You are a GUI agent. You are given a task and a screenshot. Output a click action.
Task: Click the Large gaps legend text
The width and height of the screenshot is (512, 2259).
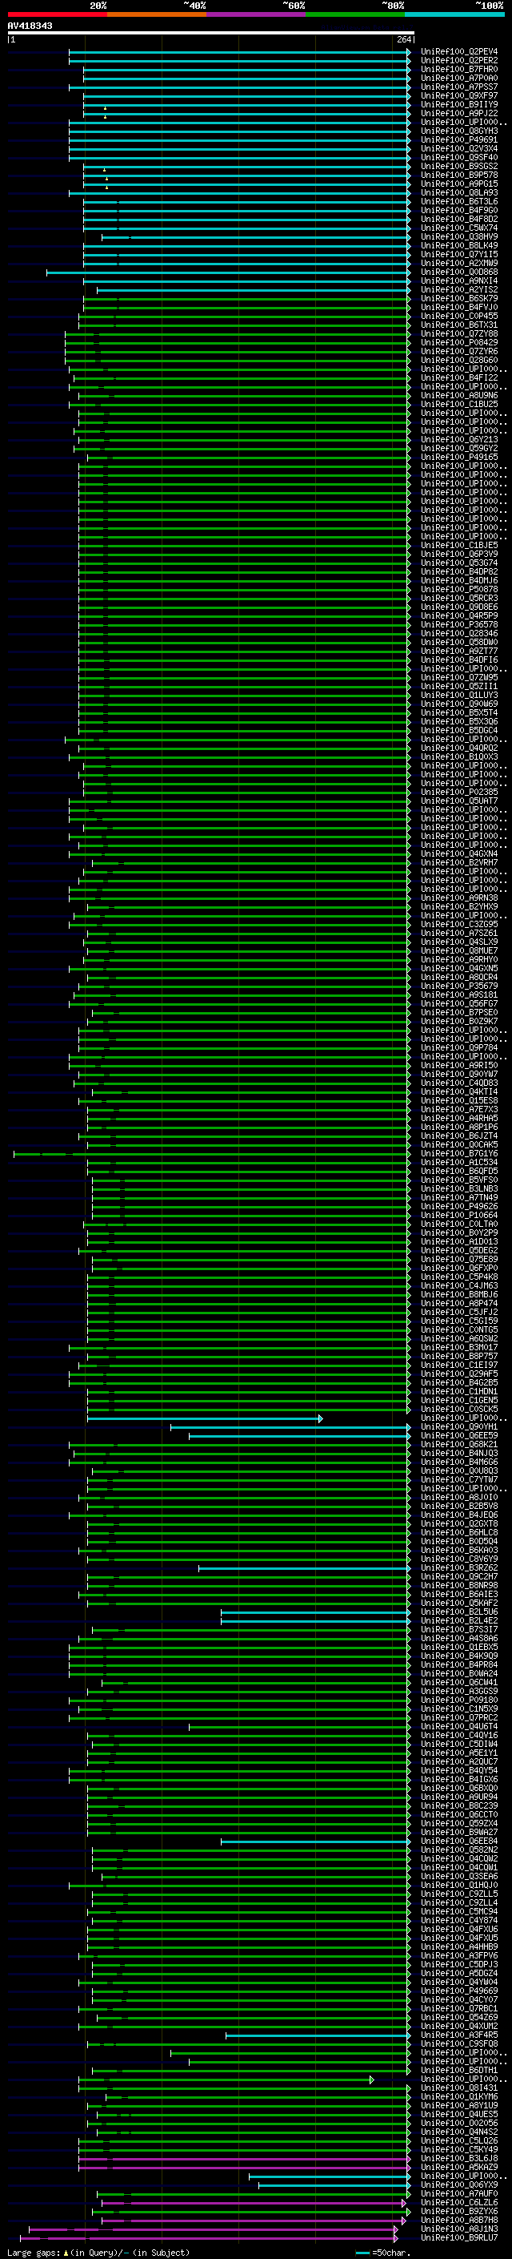pos(98,2252)
